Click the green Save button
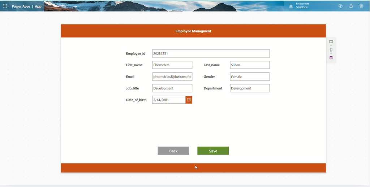Viewport: 370px width, 187px height. [213, 151]
